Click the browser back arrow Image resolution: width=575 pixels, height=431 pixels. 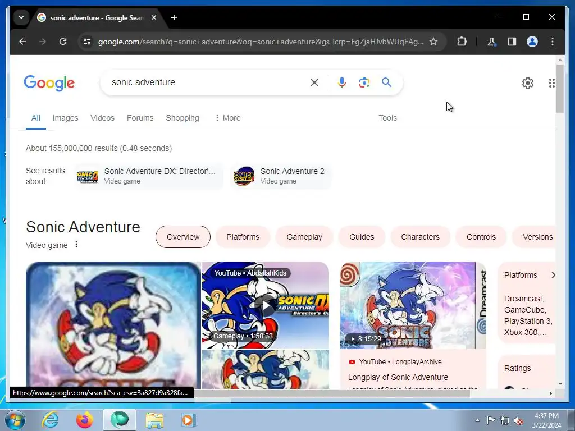tap(22, 42)
